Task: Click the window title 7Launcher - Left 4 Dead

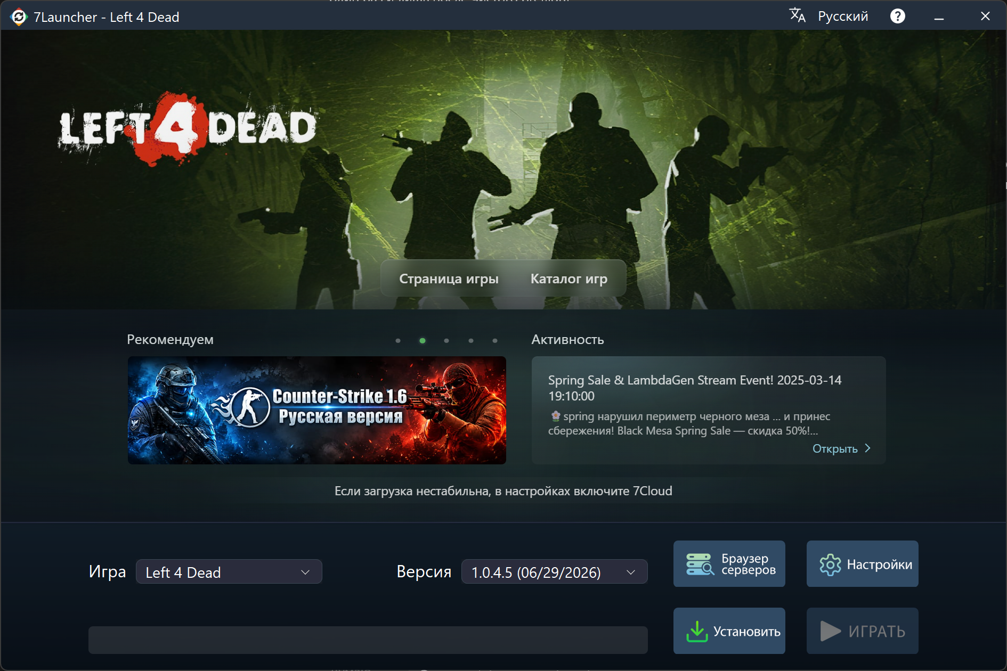Action: pos(107,17)
